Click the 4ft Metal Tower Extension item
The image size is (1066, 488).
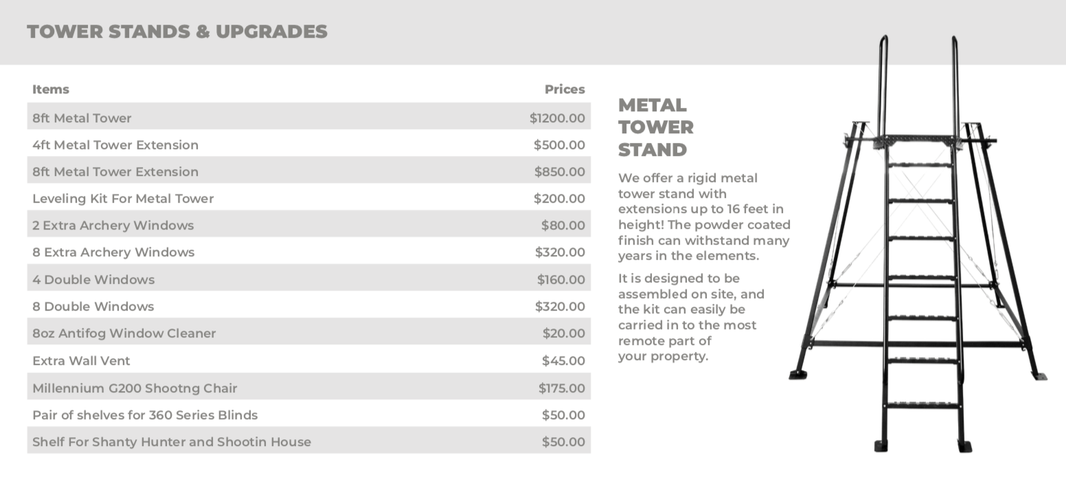point(115,145)
